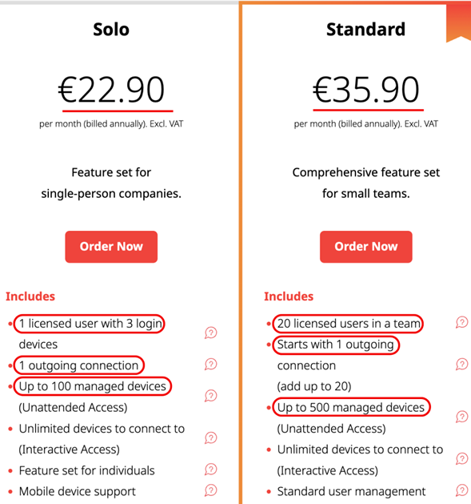Open help icon for 500 managed devices
Screen dimensions: 471x504
(461, 417)
